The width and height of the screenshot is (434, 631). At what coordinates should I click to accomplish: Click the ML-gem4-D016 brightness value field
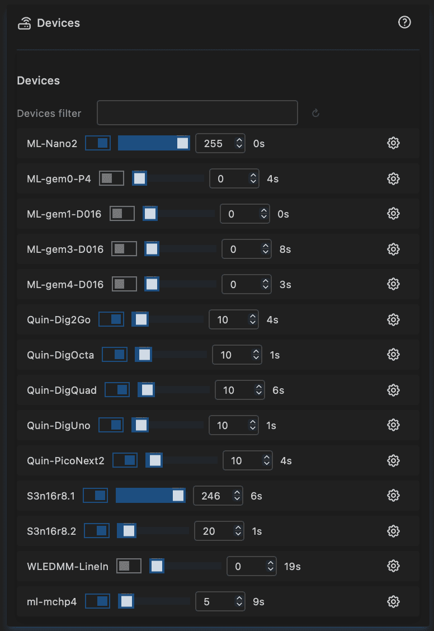[x=240, y=284]
